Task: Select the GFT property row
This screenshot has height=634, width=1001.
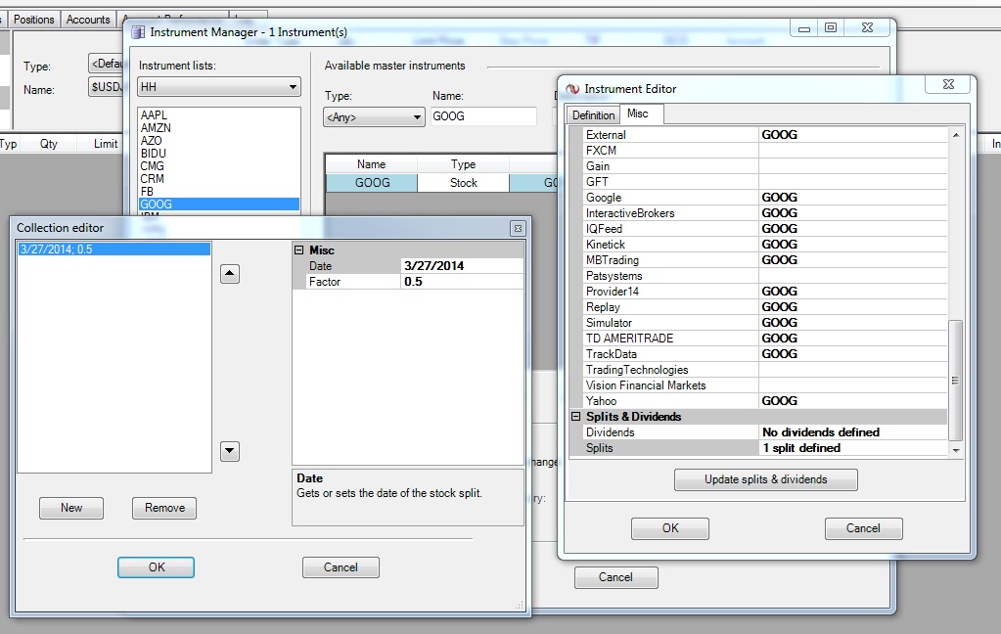Action: [x=766, y=182]
